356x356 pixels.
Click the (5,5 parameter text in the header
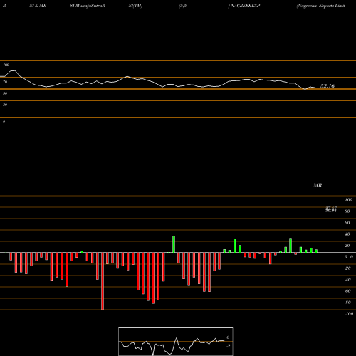point(183,6)
